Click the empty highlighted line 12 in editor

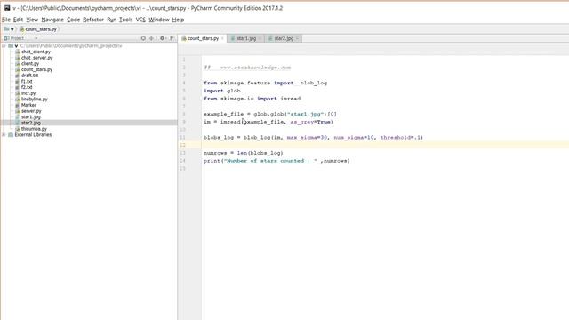tap(385, 145)
